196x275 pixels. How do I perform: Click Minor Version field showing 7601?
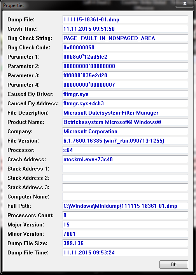pos(125,234)
